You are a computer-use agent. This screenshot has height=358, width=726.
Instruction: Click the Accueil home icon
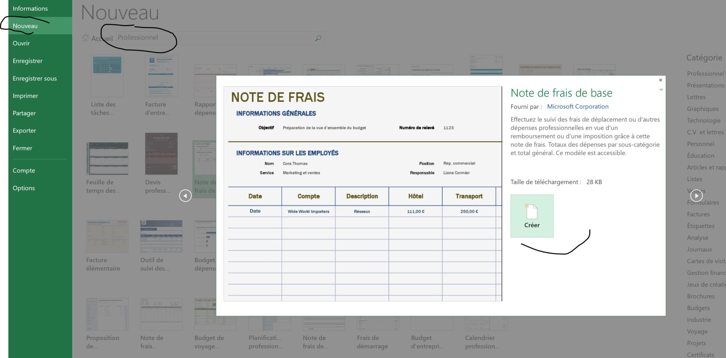[85, 38]
